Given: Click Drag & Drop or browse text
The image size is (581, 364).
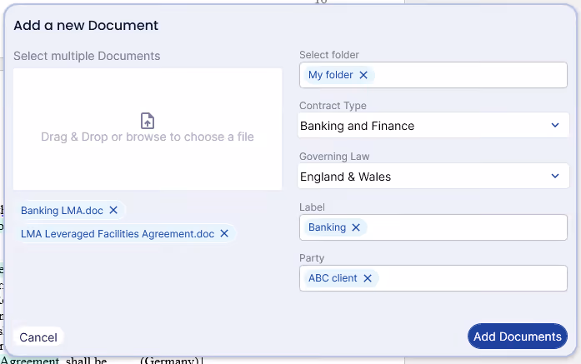Looking at the screenshot, I should pyautogui.click(x=148, y=137).
